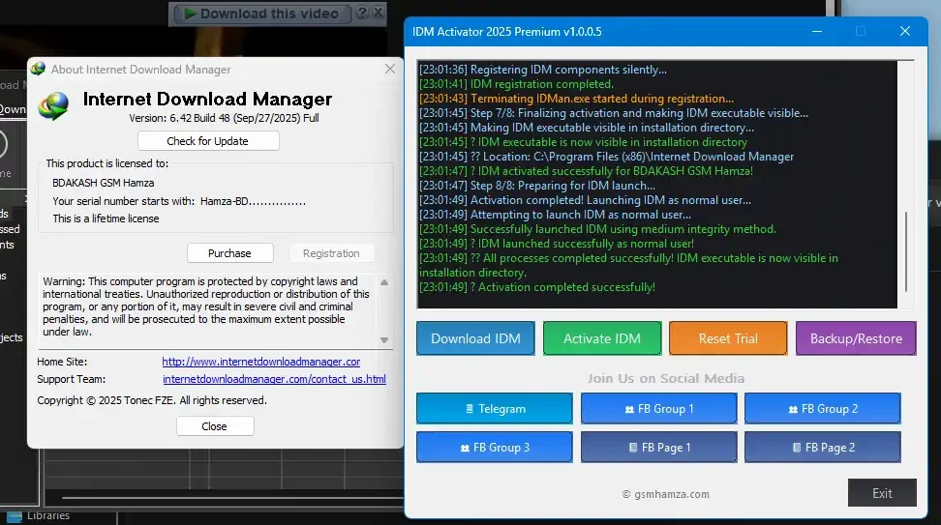Click log line 'Step 8/8: Preparing for IDM launch'

click(537, 186)
